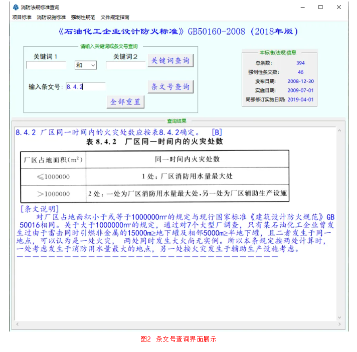Click the table cell >1000000
The width and height of the screenshot is (357, 352).
point(53,193)
